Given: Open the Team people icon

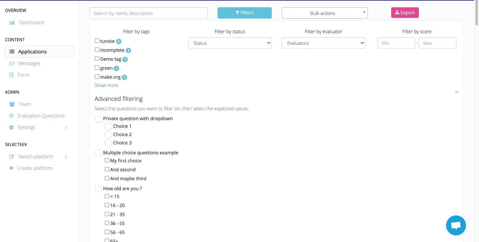Looking at the screenshot, I should pyautogui.click(x=12, y=104).
